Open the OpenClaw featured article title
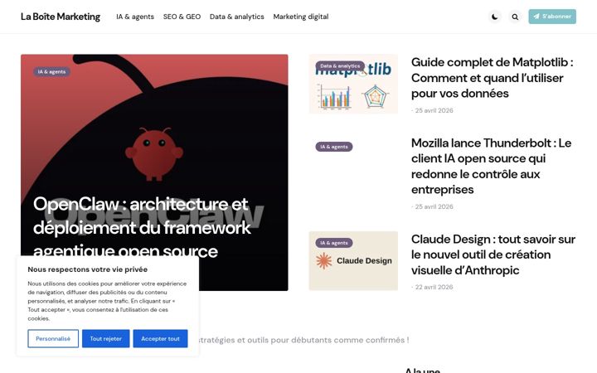The image size is (597, 373). [x=142, y=227]
